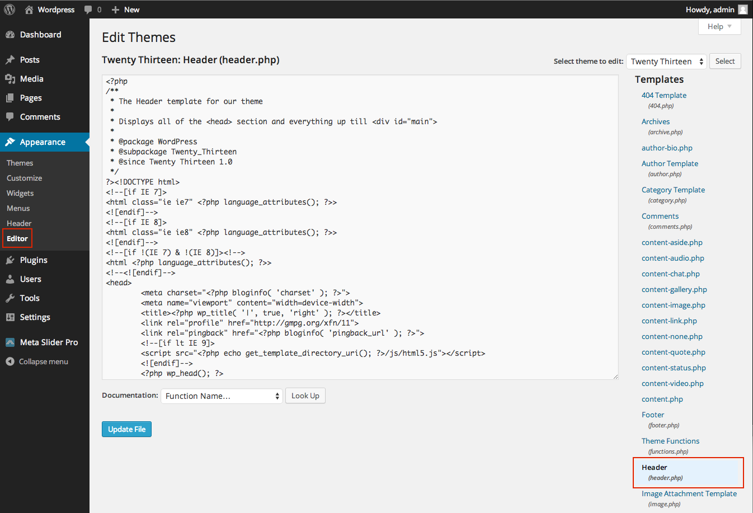Open the Footer template file
Image resolution: width=753 pixels, height=513 pixels.
tap(653, 415)
